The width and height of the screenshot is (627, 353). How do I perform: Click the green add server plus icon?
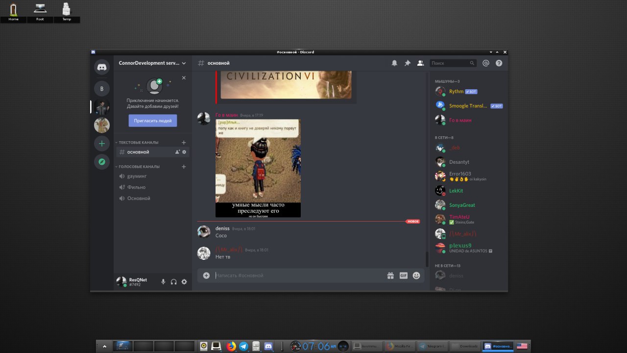[102, 144]
